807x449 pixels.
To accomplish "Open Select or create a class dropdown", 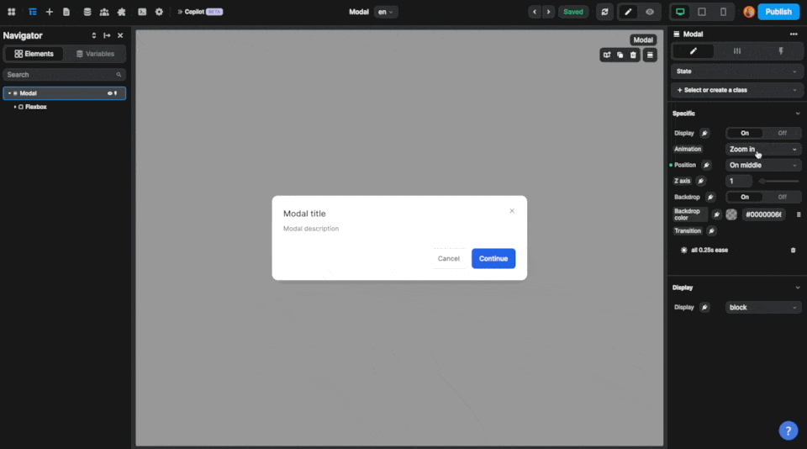I will (736, 90).
